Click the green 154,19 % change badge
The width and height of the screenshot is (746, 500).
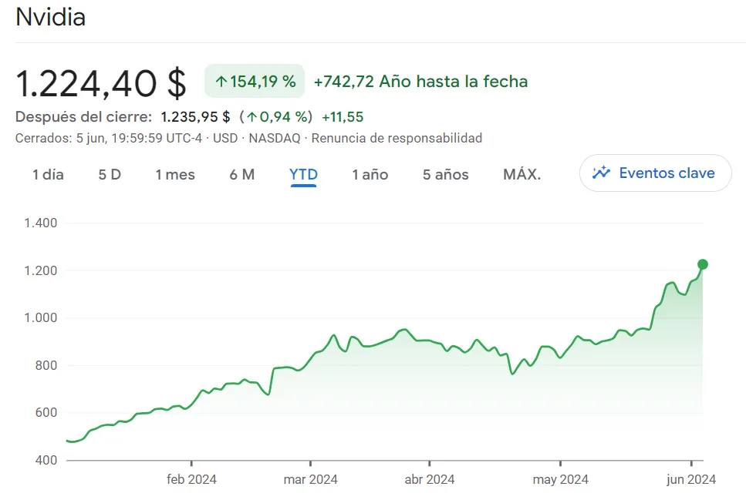click(255, 82)
